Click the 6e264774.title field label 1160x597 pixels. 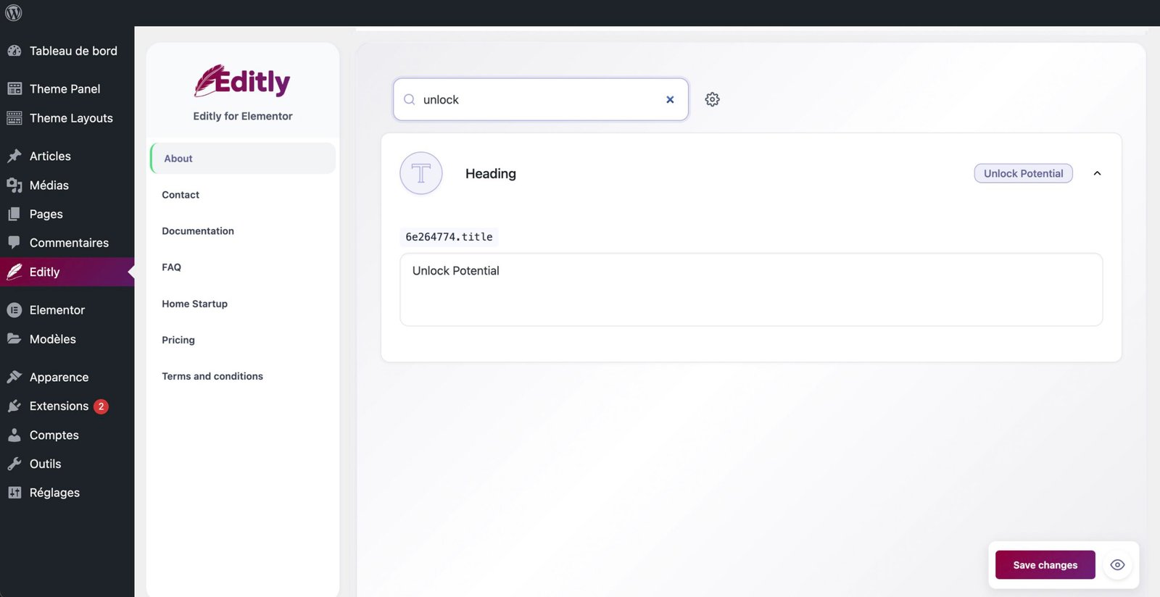point(449,237)
